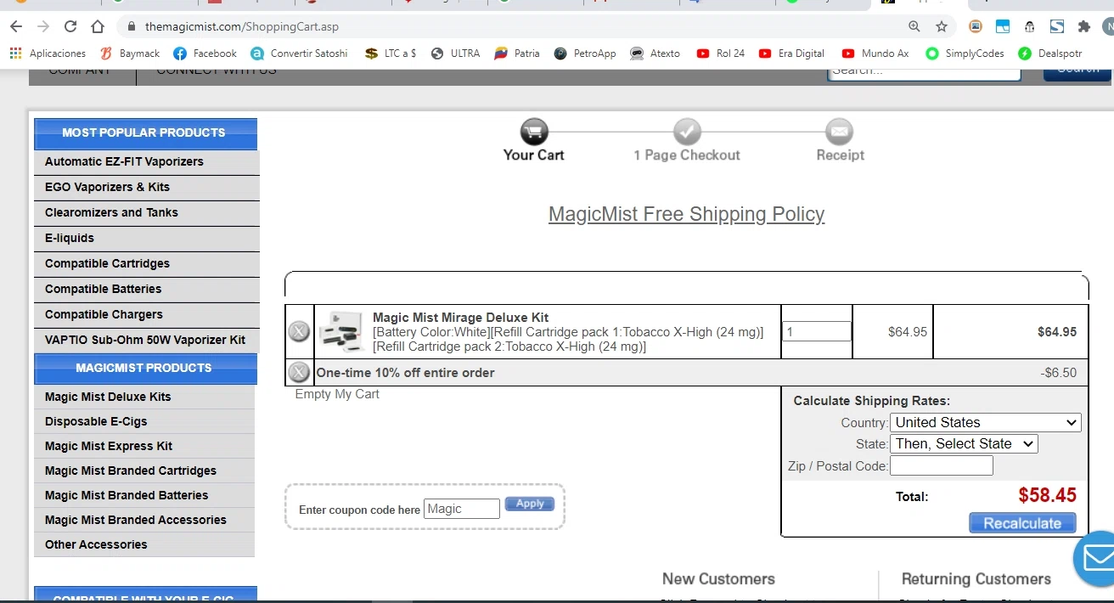The width and height of the screenshot is (1114, 603).
Task: Remove the 10% off coupon row
Action: pos(299,372)
